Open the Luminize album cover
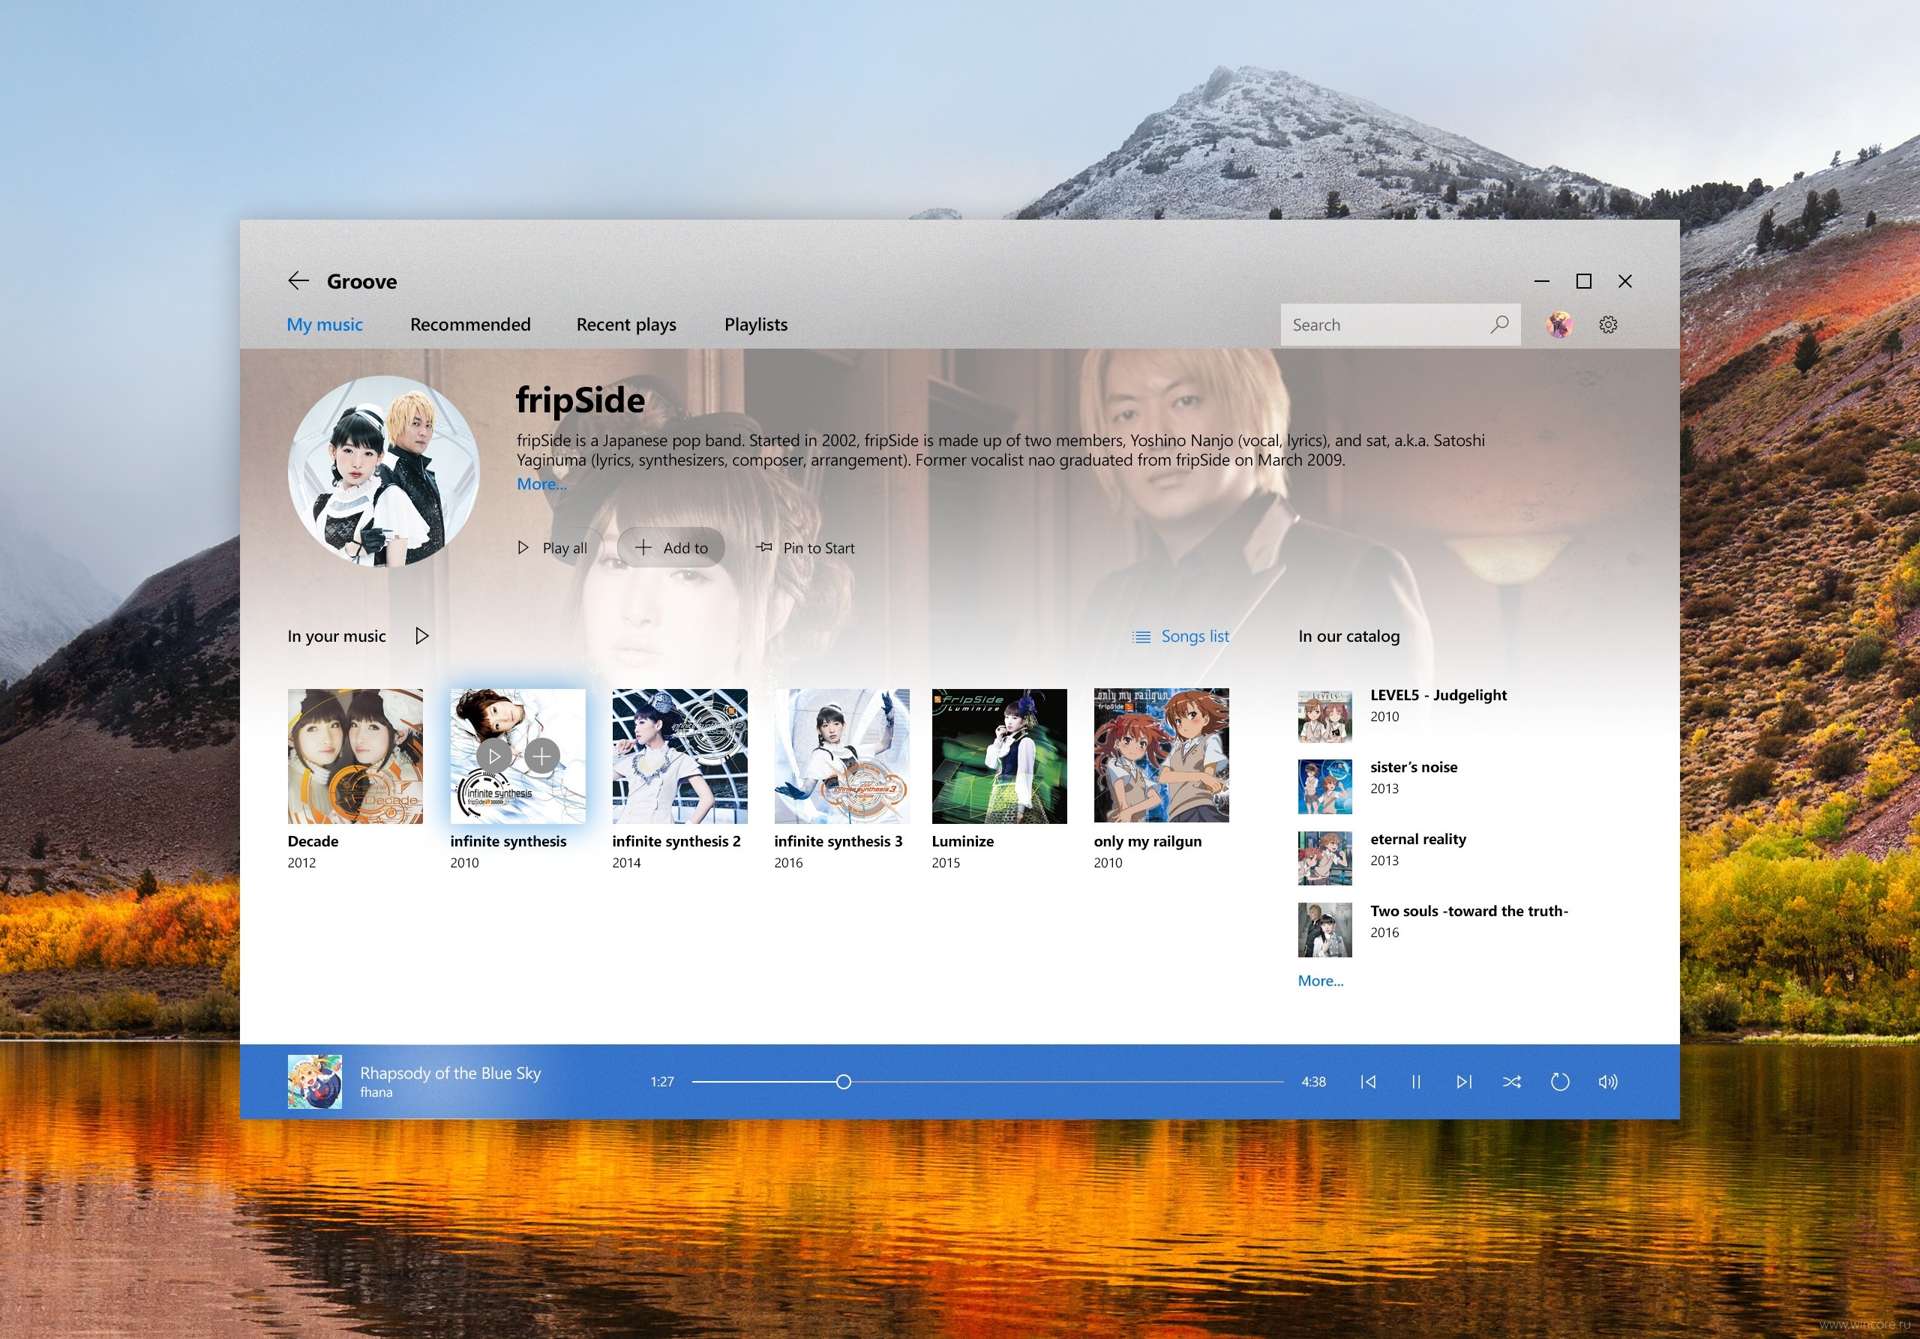1920x1339 pixels. coord(999,756)
